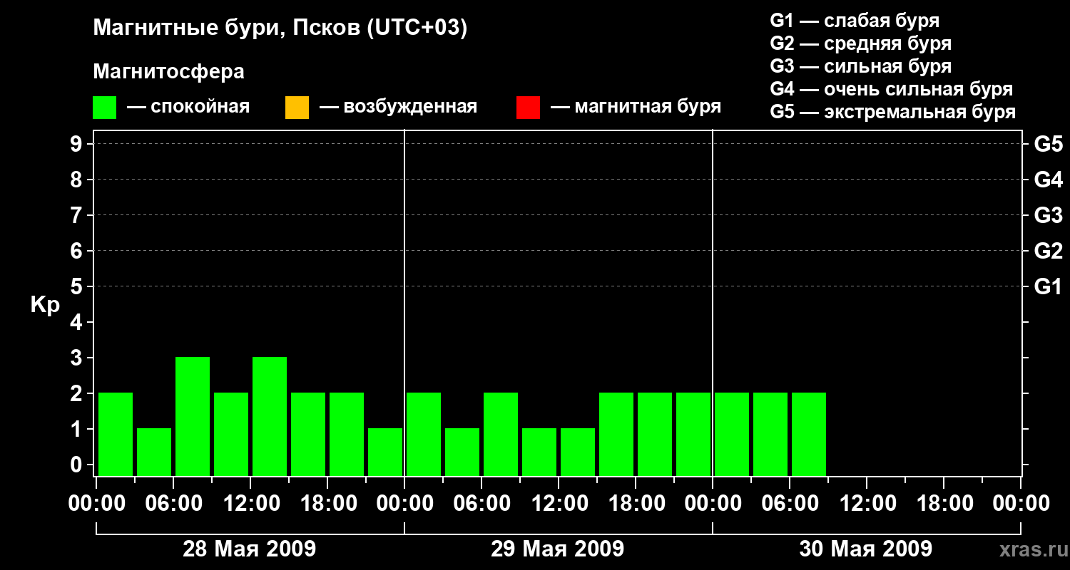Click the '12:00' time label for 28 May
Image resolution: width=1070 pixels, height=570 pixels.
[x=250, y=504]
